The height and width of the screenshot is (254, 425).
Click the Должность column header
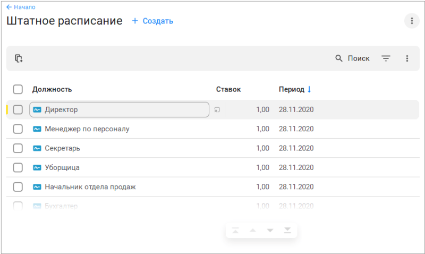pos(52,89)
